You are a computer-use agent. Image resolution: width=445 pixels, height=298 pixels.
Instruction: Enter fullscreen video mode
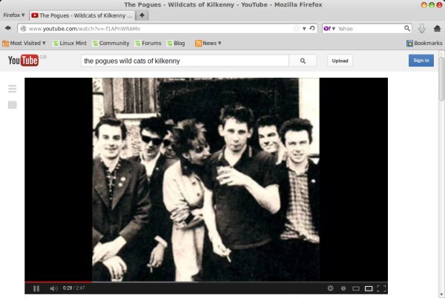tap(381, 288)
